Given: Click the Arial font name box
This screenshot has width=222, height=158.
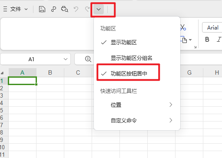Looking at the screenshot, I should (212, 27).
